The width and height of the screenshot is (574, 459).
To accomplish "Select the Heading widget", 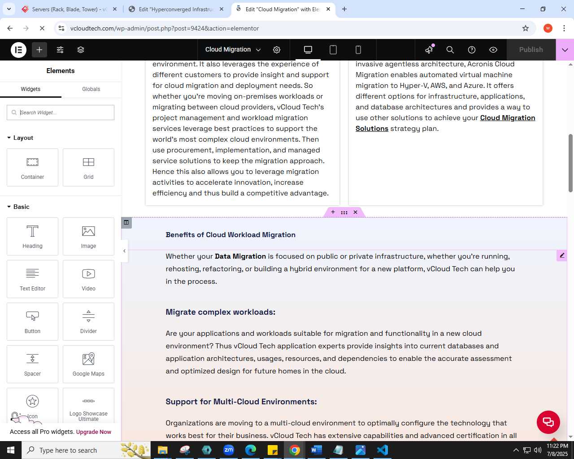I will point(32,236).
